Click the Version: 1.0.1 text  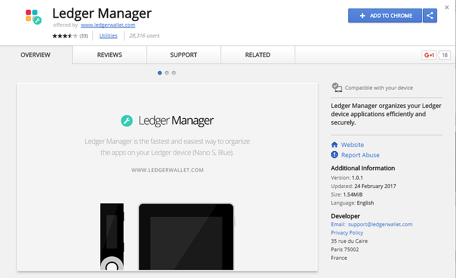[x=347, y=178]
